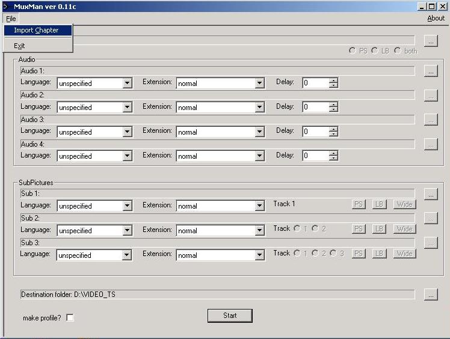Viewport: 450px width, 339px height.
Task: Open Audio 3 Language dropdown
Action: pyautogui.click(x=127, y=132)
